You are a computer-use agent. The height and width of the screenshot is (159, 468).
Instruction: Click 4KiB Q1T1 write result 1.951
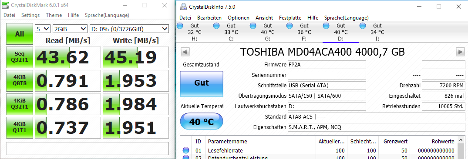(136, 127)
